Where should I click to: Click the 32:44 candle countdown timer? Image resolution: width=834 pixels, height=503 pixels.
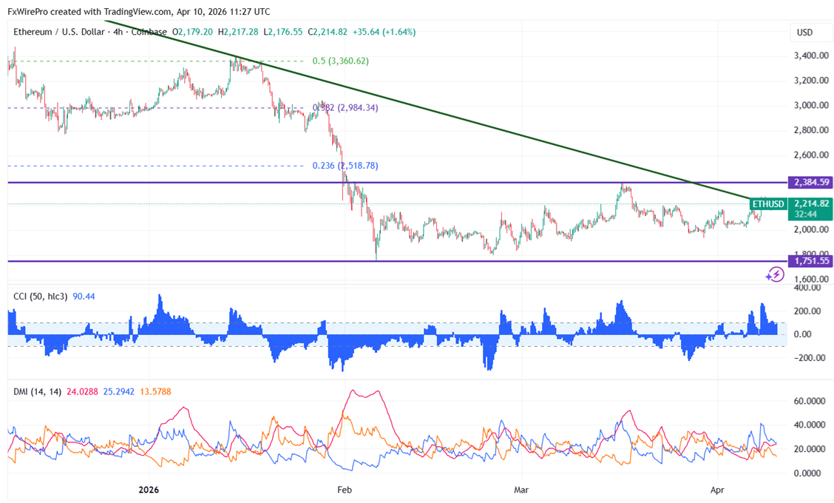[x=805, y=215]
